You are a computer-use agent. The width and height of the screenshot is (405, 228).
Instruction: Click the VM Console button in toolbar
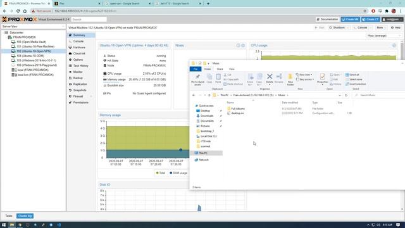360,28
